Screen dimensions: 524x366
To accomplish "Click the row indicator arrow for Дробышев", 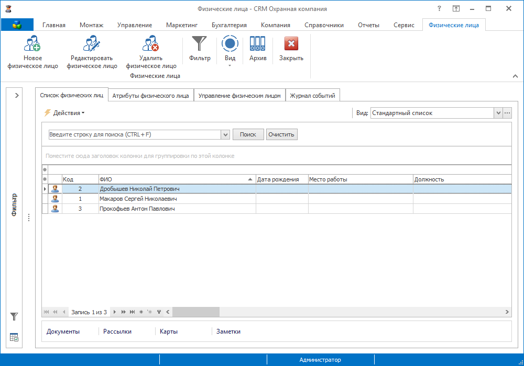I will pos(45,189).
